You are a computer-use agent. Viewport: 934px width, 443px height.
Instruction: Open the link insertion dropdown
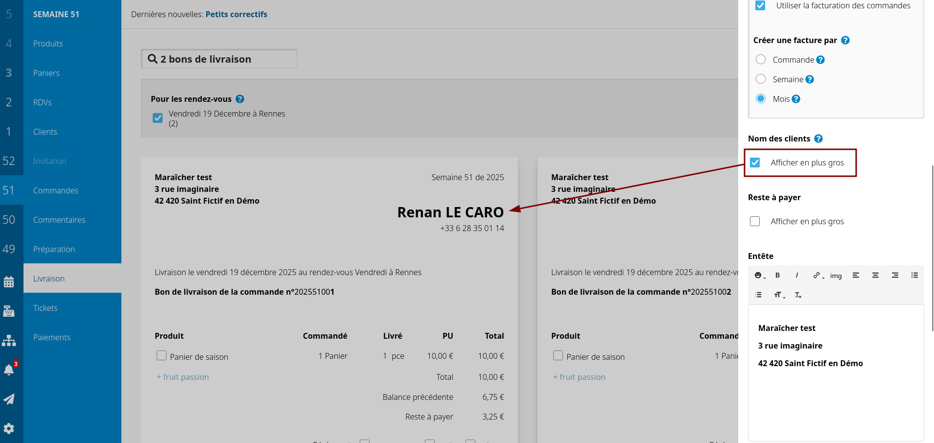click(818, 276)
